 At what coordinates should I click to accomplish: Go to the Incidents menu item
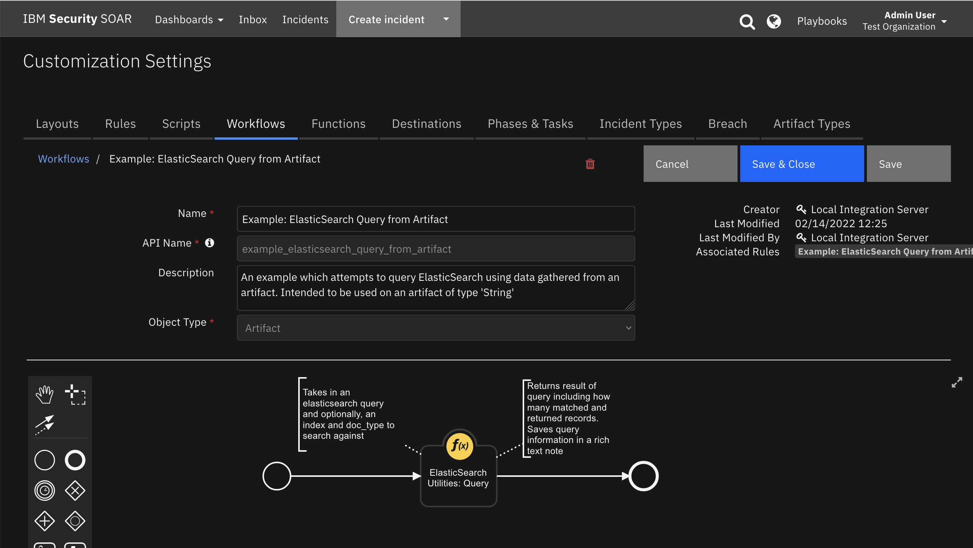(x=305, y=19)
